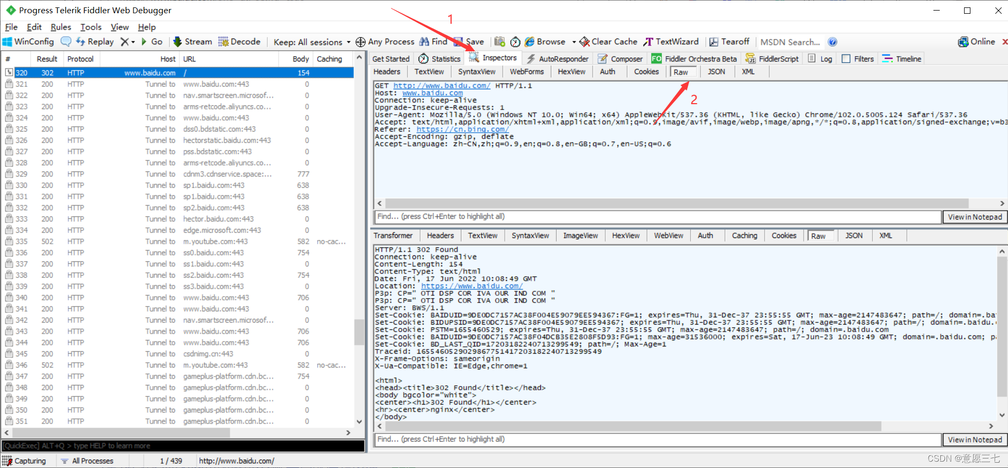
Task: Open the Fiddler Orchestra Beta tab
Action: pos(694,59)
